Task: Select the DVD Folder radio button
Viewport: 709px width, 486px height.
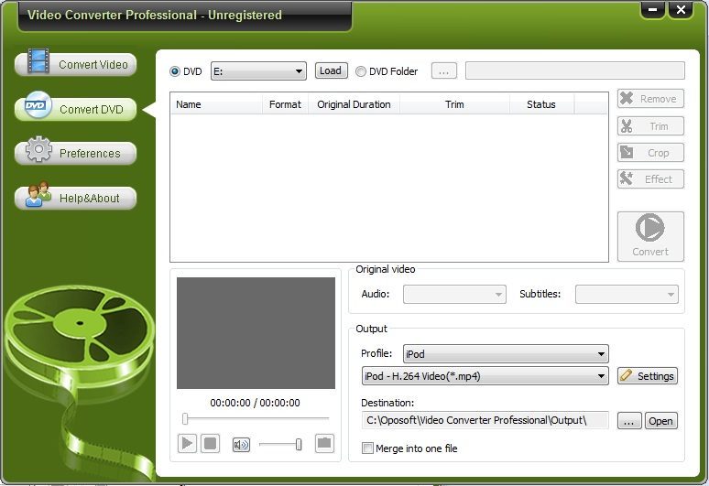Action: 360,71
